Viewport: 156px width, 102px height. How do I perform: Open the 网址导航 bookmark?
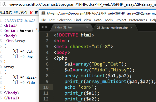coord(6,12)
